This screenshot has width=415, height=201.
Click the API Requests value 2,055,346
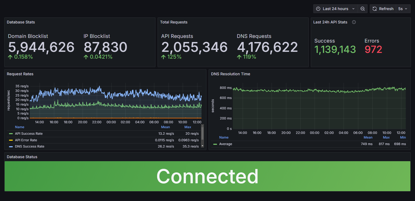(x=194, y=47)
